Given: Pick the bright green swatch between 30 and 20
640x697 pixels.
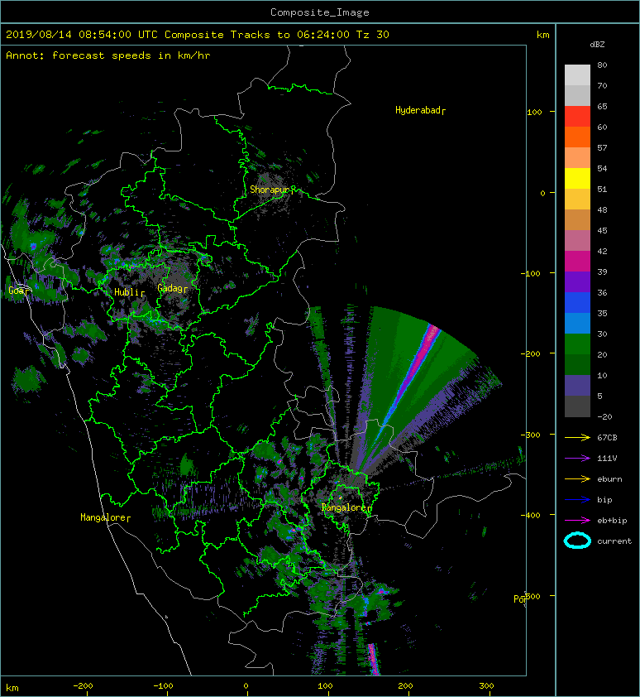Looking at the screenshot, I should 577,344.
